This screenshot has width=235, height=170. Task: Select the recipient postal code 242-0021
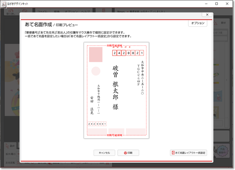click(x=128, y=53)
